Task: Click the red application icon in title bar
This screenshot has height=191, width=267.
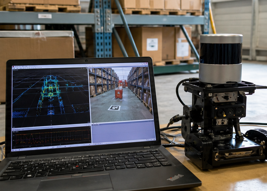Action: coord(13,66)
